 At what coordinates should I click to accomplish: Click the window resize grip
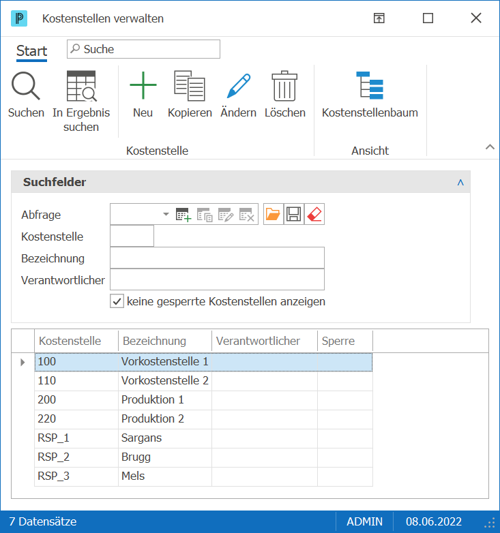tap(490, 523)
